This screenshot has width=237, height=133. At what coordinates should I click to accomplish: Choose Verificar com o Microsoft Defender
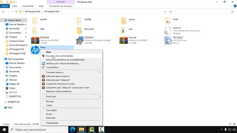[71, 64]
